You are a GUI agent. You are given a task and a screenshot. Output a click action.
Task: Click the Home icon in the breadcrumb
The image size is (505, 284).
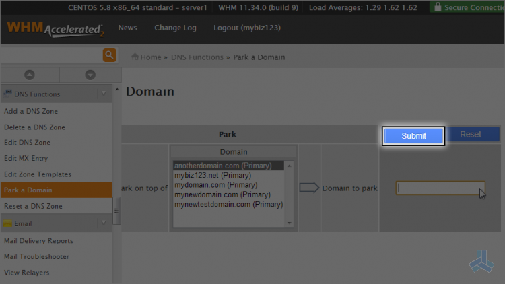[x=135, y=57]
